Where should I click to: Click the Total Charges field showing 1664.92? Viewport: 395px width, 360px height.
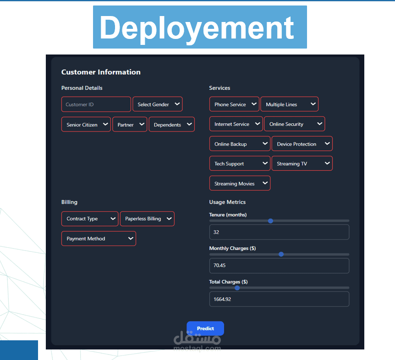pos(279,299)
